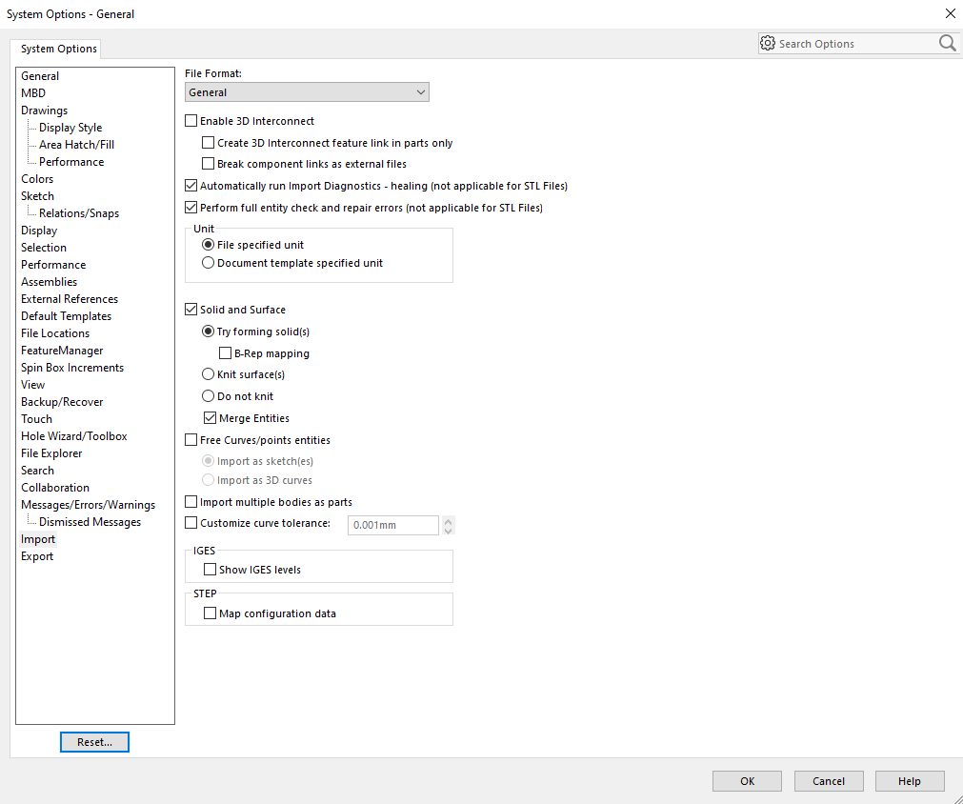
Task: Close the System Options dialog window
Action: coord(949,13)
